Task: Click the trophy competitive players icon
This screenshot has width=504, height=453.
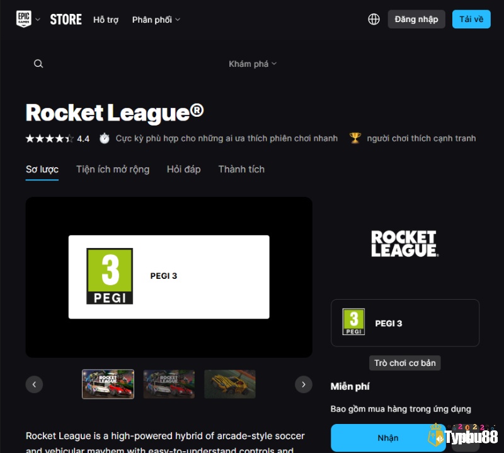Action: coord(355,138)
